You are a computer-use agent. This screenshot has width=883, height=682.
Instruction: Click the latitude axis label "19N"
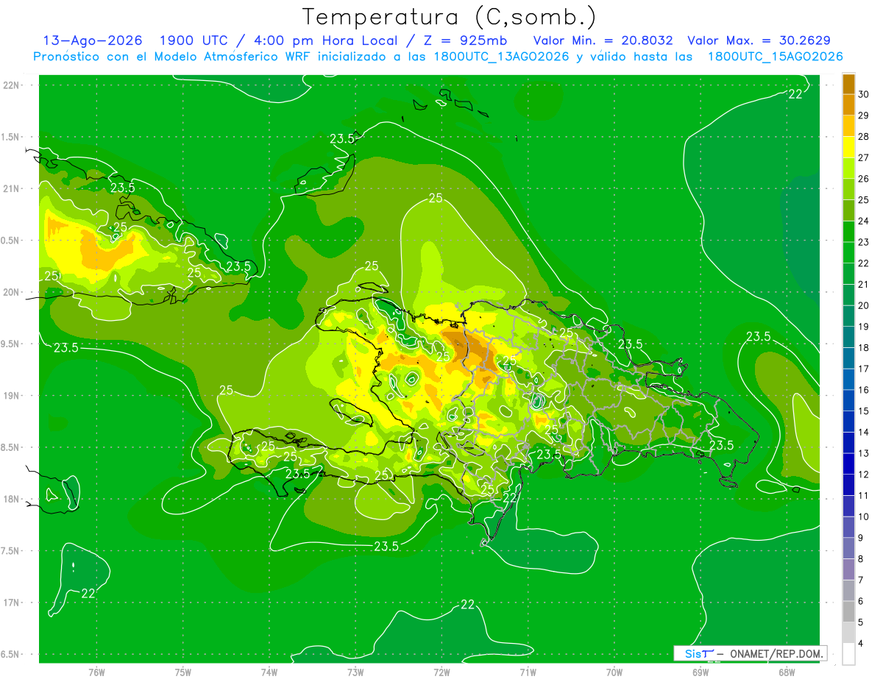point(12,396)
